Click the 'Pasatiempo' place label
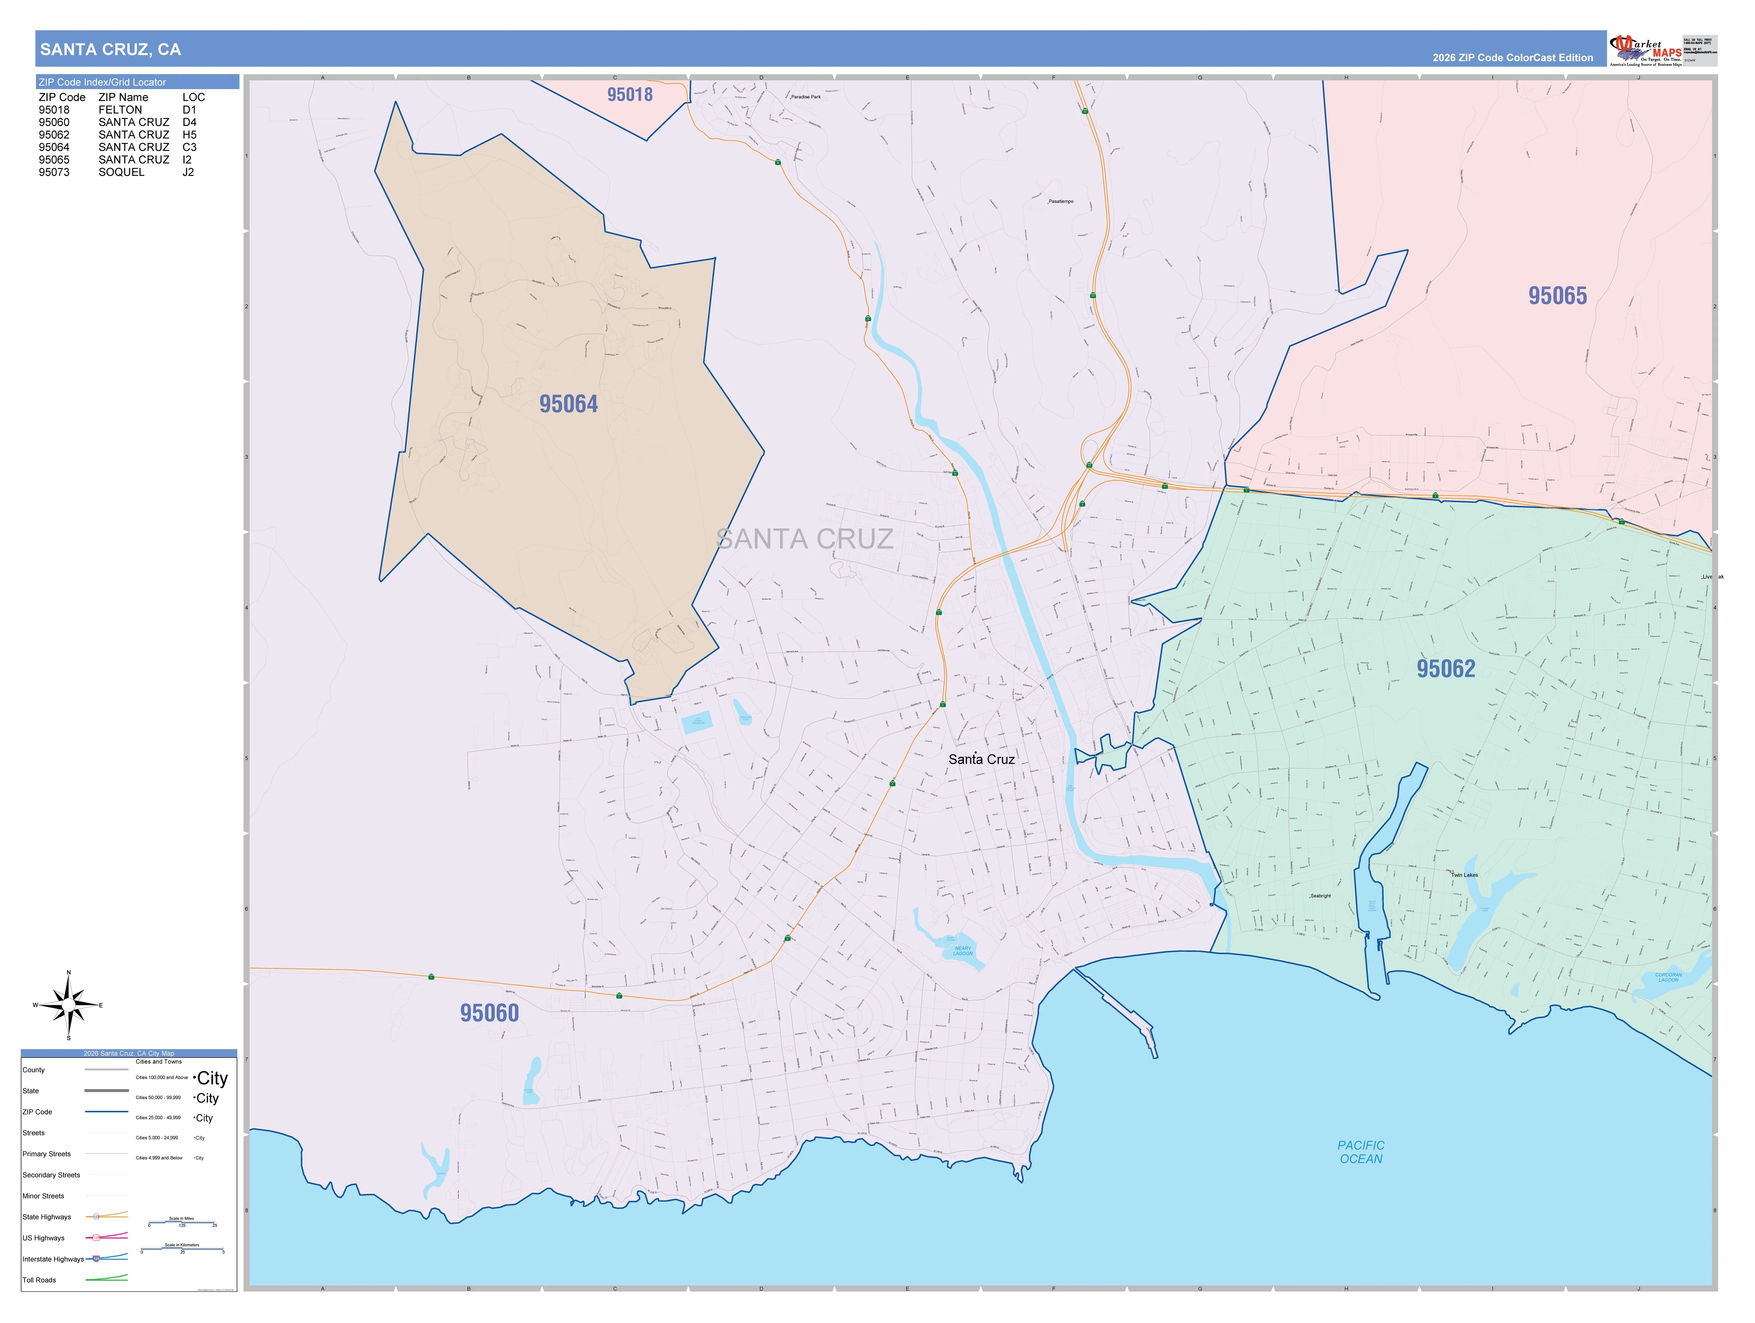Viewport: 1755px width, 1323px height. (1061, 201)
